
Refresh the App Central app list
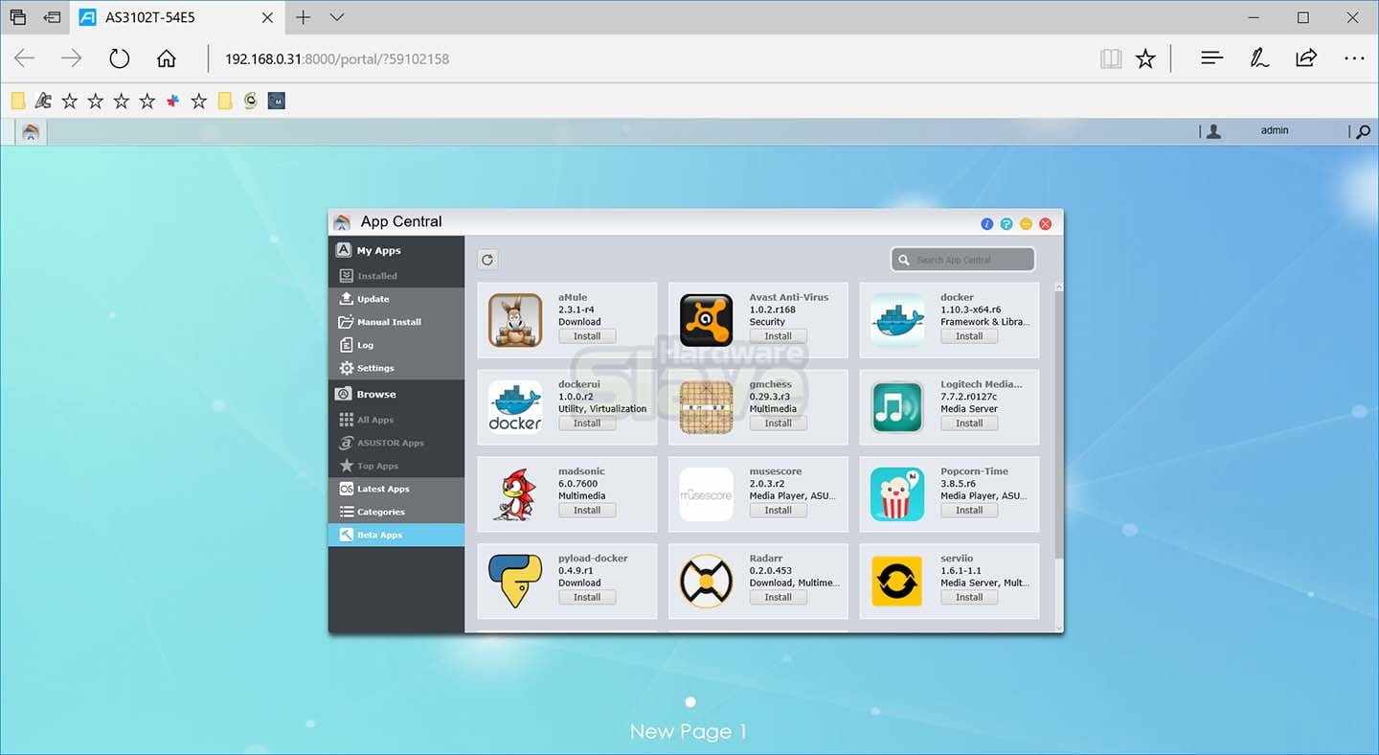click(x=487, y=260)
